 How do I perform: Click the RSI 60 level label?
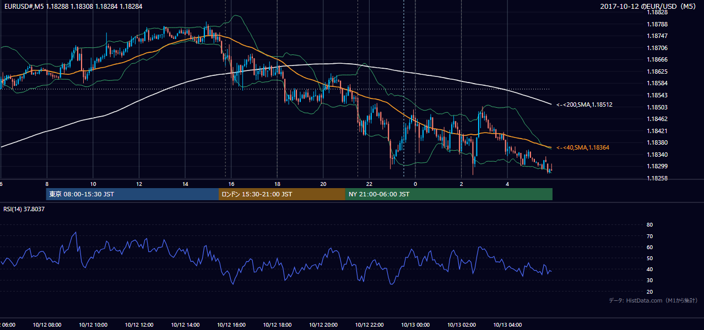tap(649, 247)
